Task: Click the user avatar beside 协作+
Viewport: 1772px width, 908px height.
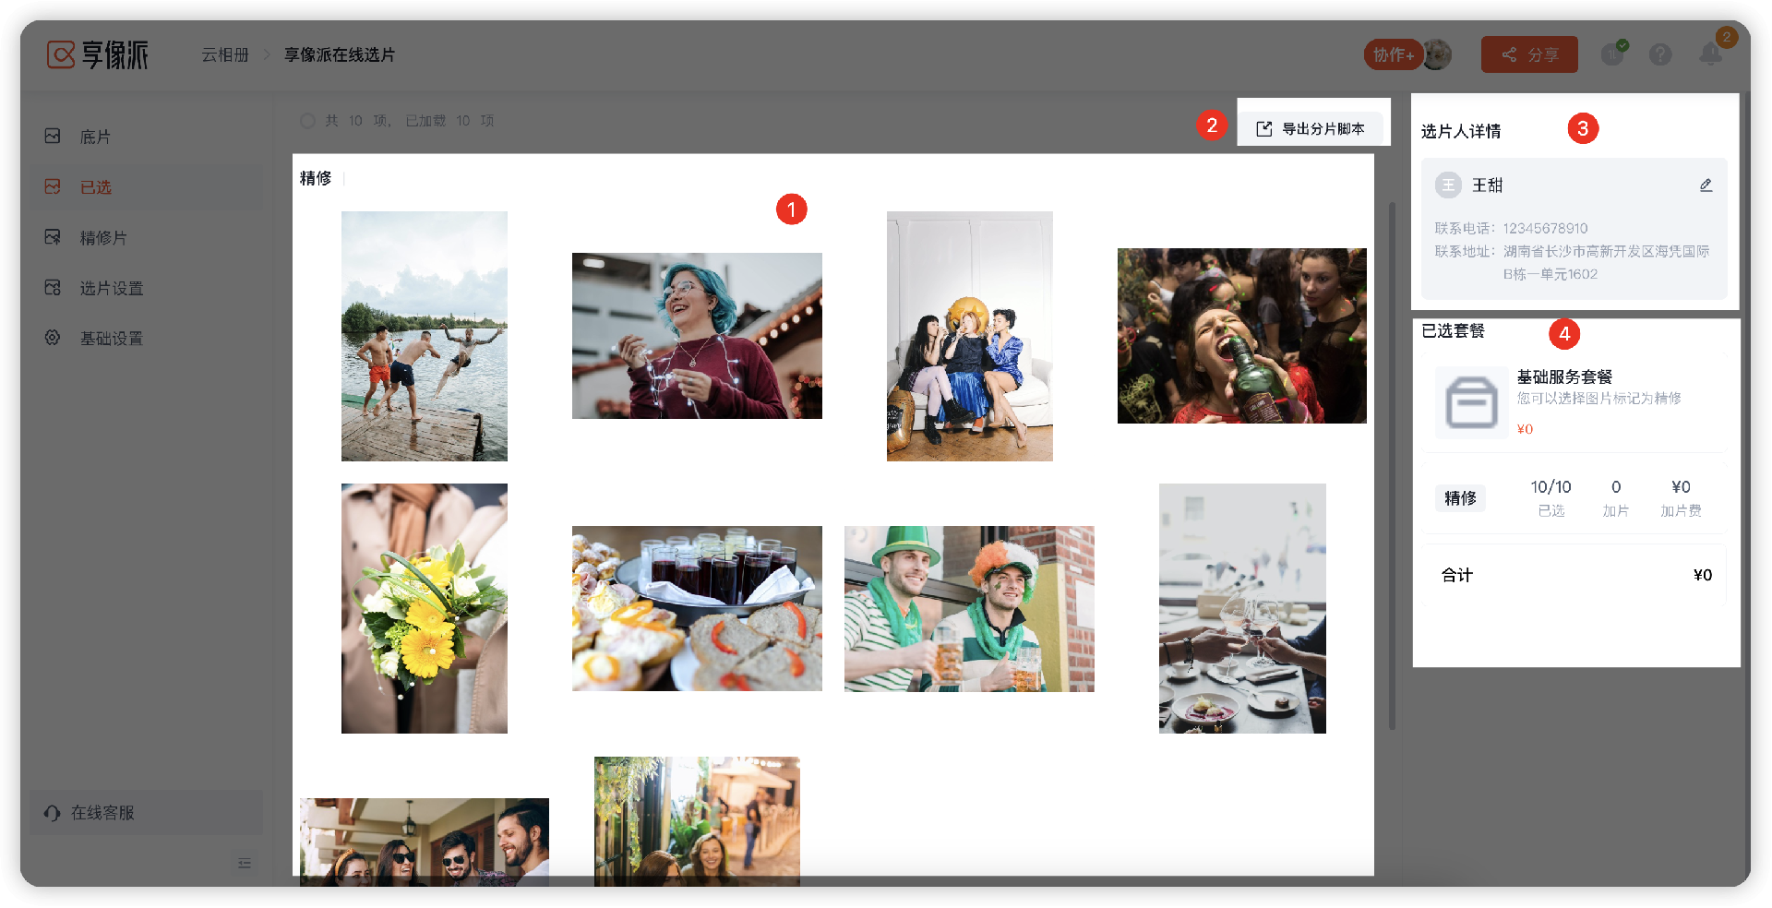Action: (1438, 55)
